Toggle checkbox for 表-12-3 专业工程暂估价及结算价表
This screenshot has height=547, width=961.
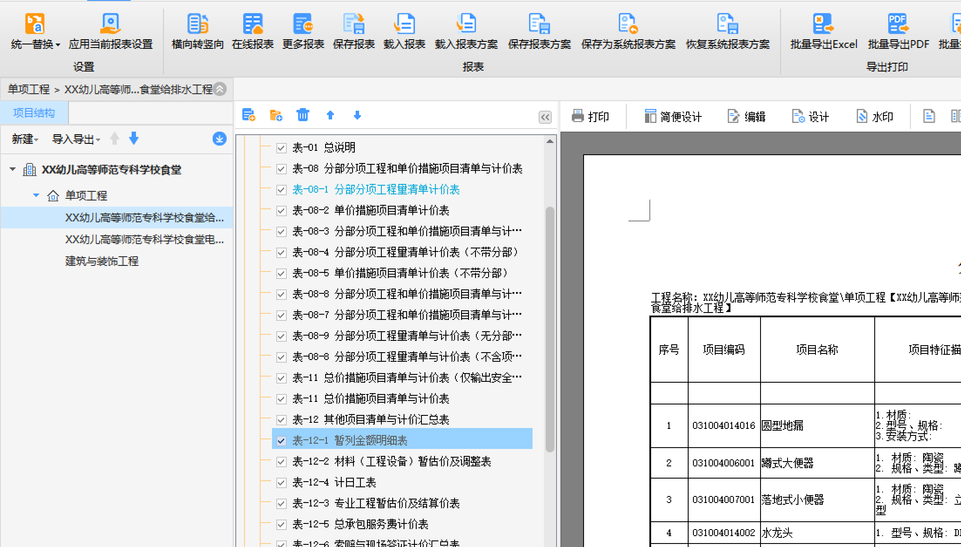pyautogui.click(x=281, y=503)
